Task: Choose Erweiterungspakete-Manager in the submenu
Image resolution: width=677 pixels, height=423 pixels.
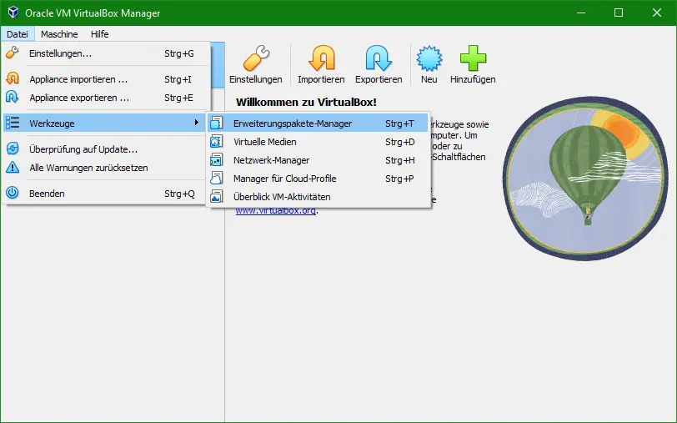Action: 292,123
